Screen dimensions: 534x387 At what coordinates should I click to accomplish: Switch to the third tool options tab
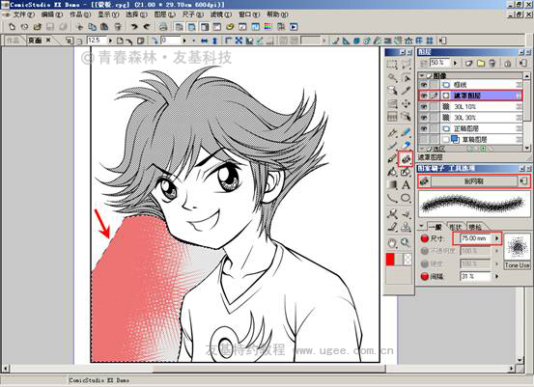[x=475, y=227]
